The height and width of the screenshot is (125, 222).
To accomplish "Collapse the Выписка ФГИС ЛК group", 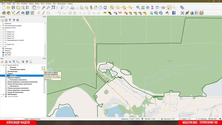I will pyautogui.click(x=1, y=65).
